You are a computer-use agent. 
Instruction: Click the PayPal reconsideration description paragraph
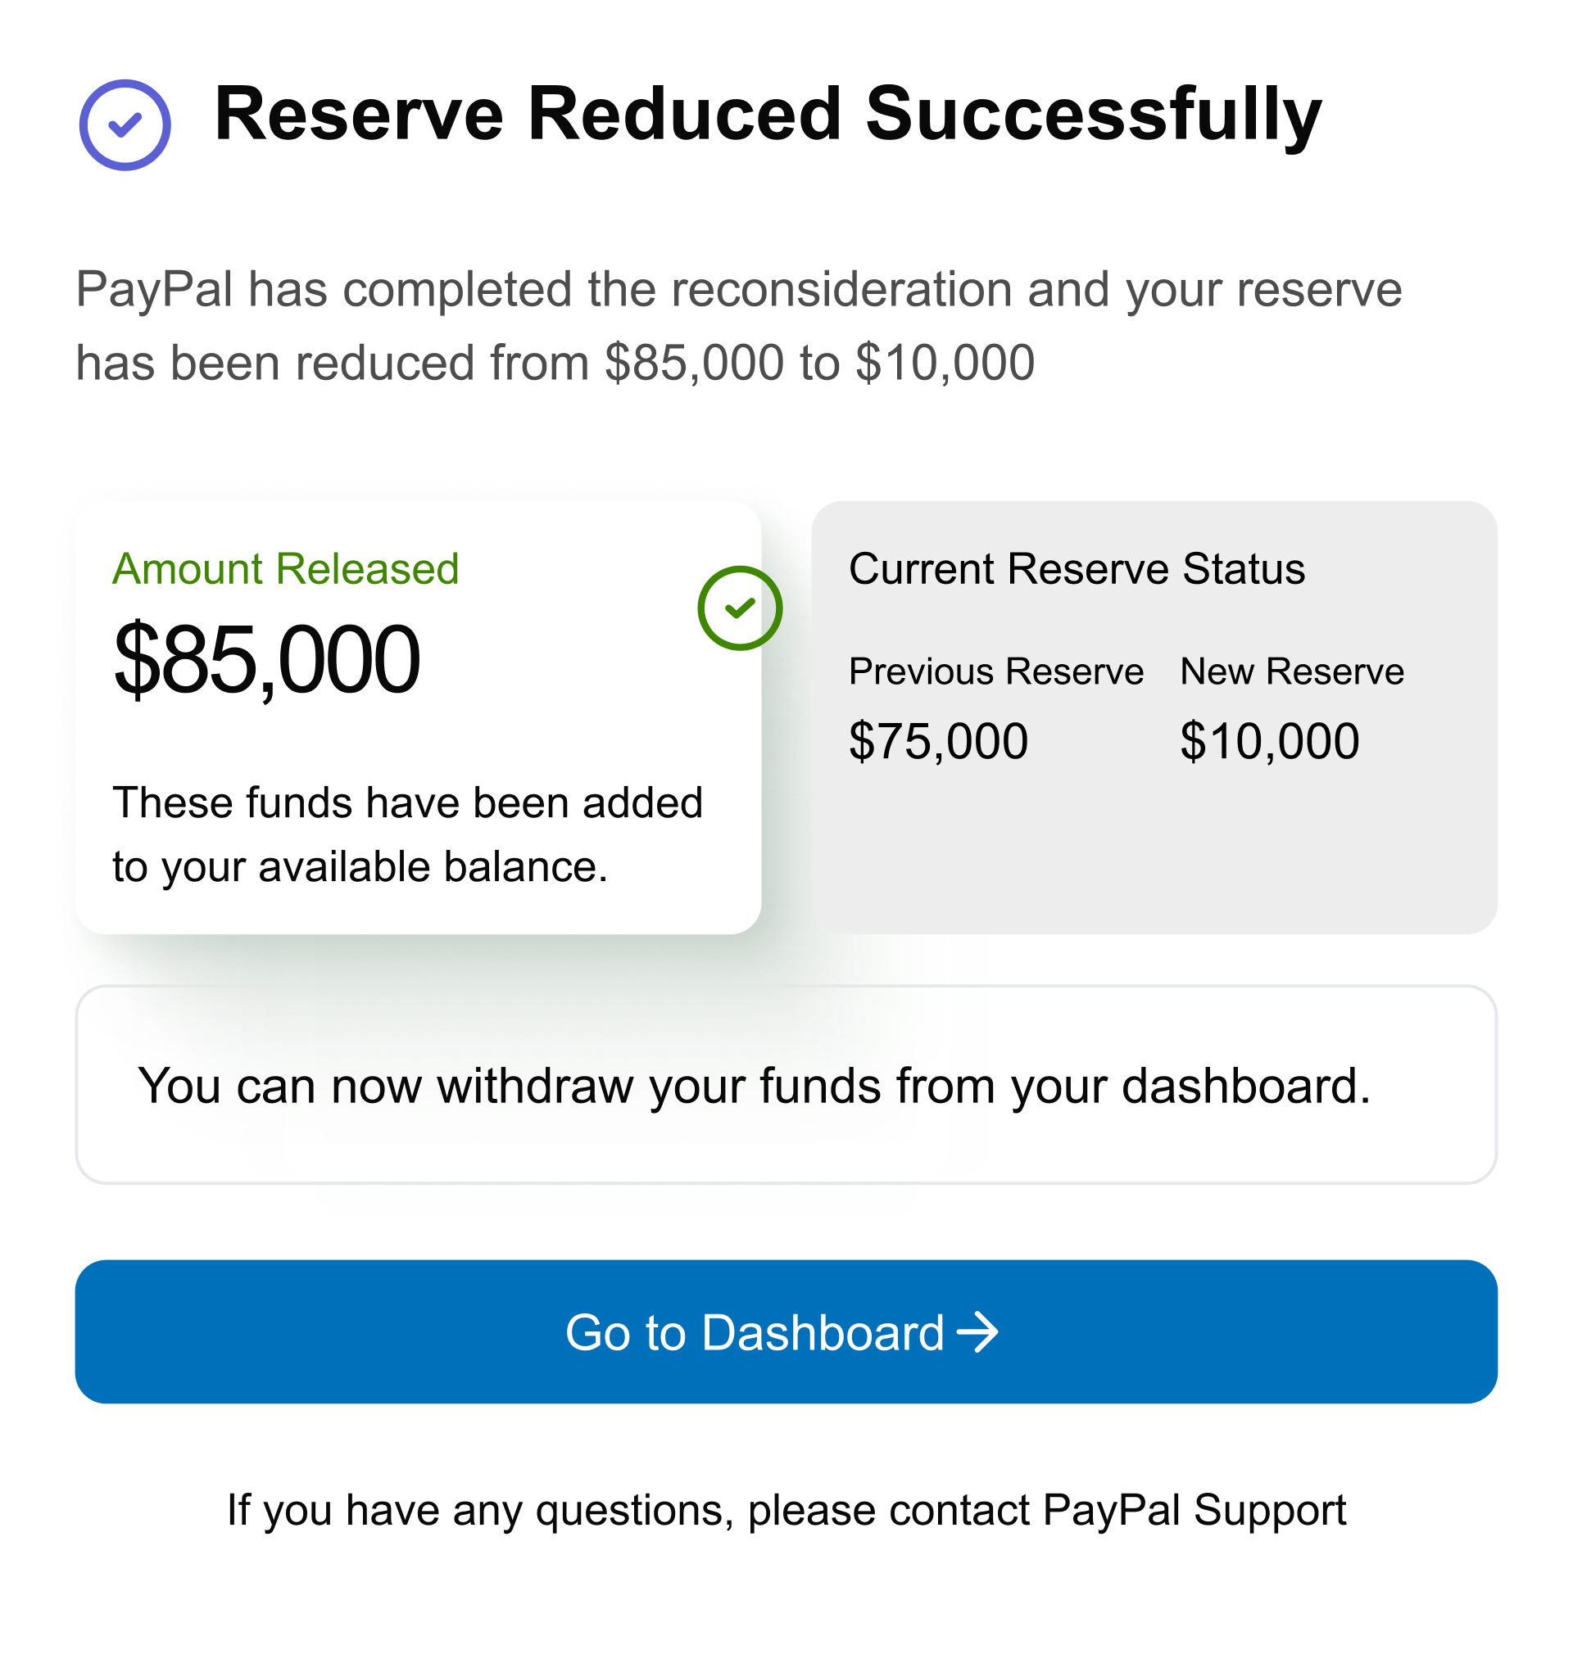pos(738,326)
